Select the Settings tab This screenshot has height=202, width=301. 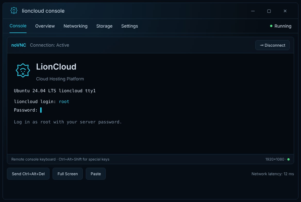tap(130, 26)
